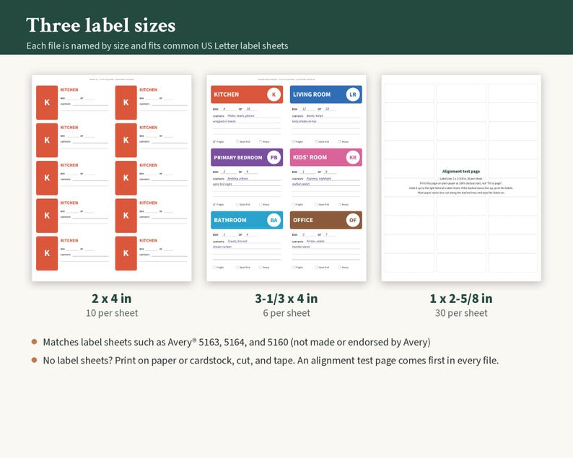Check Open first on the Kitchen label
The height and width of the screenshot is (458, 573).
pyautogui.click(x=237, y=141)
